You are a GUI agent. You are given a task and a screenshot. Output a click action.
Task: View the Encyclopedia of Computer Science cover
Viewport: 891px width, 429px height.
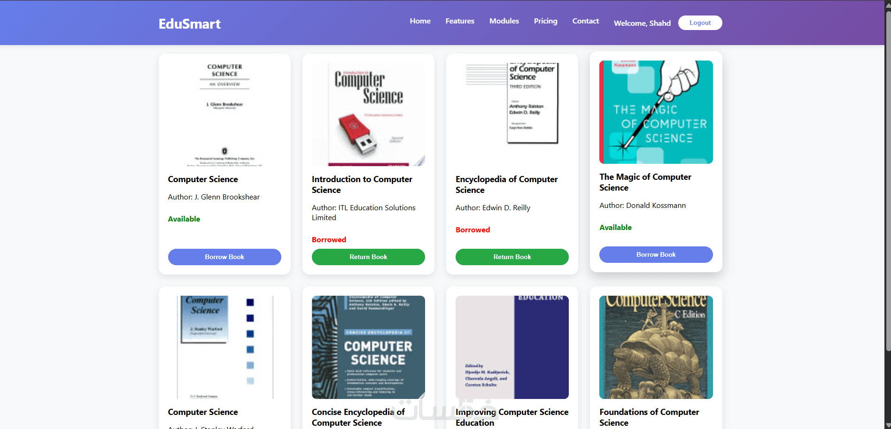pyautogui.click(x=512, y=114)
